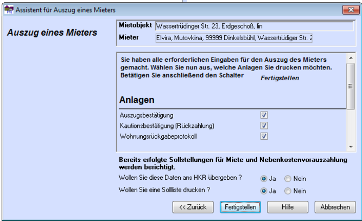The image size is (362, 221).
Task: Toggle the Auszugsbestätigung checkbox
Action: [264, 115]
